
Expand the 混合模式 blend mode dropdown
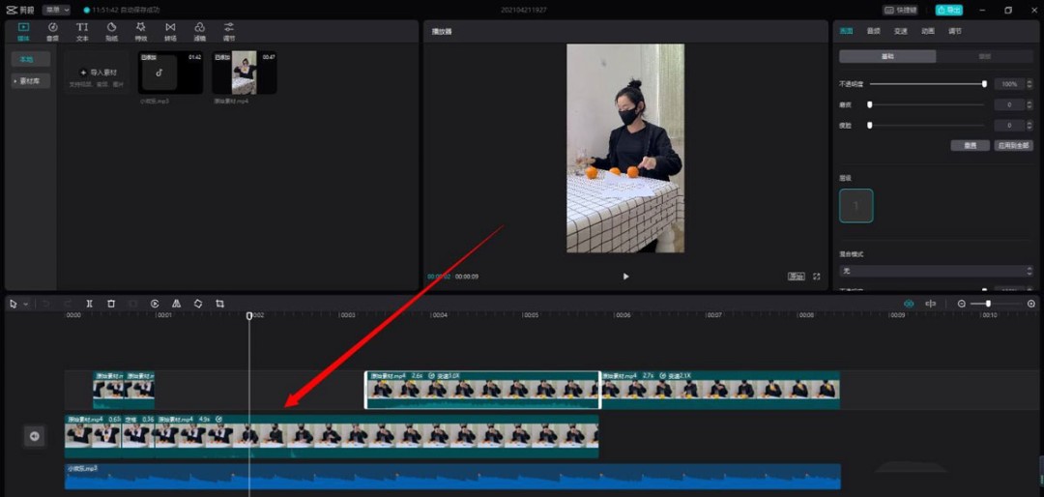click(x=935, y=271)
